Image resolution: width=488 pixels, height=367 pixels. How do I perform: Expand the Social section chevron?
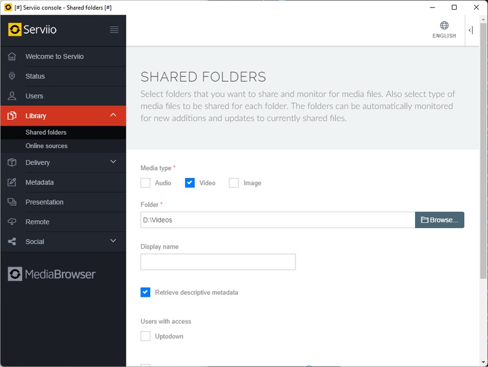coord(113,241)
